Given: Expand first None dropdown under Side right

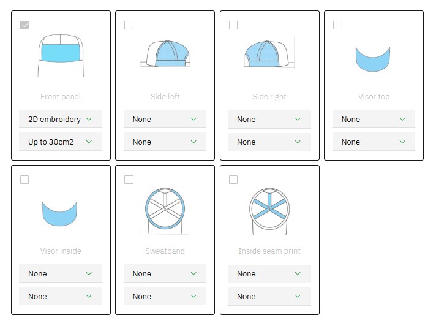Looking at the screenshot, I should click(x=269, y=119).
